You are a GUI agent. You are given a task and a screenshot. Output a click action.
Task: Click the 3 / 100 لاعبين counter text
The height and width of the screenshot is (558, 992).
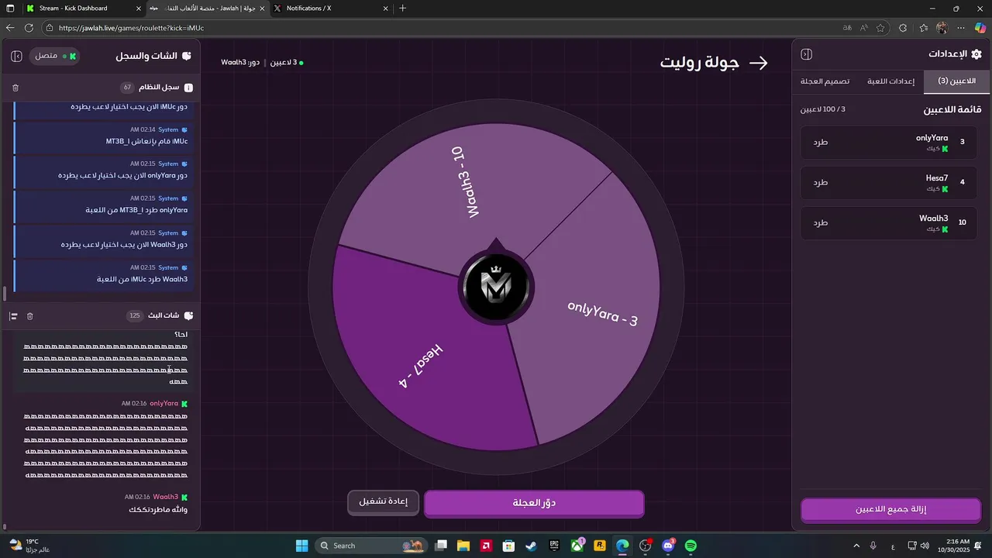823,109
